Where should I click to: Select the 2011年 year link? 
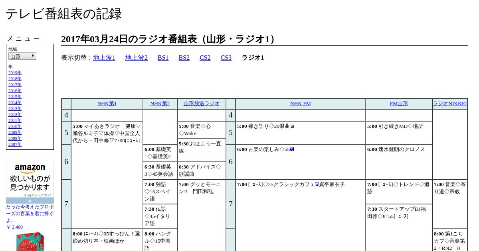point(15,120)
